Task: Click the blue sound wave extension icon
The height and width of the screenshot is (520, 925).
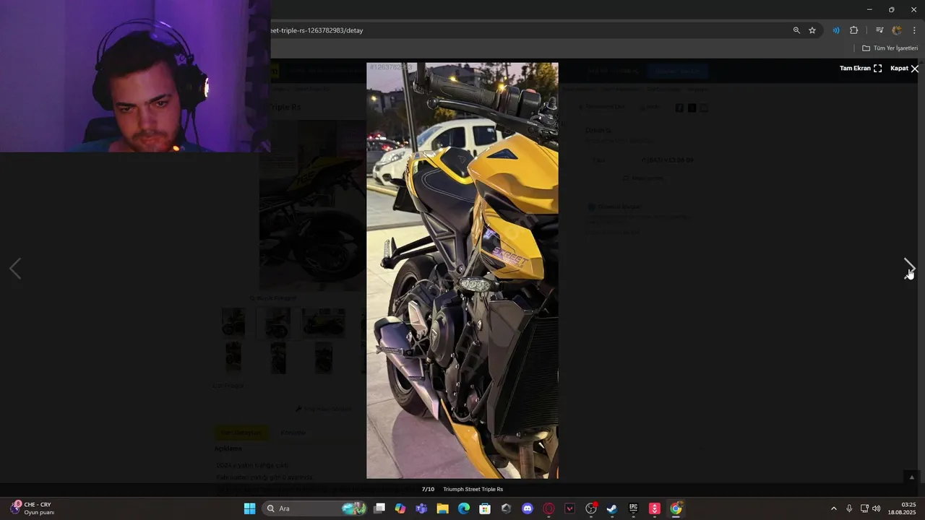Action: point(836,30)
